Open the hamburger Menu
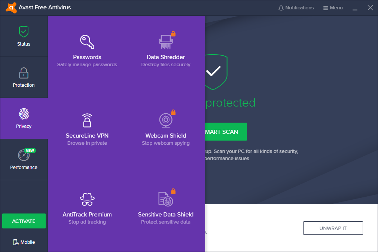The image size is (378, 252). pyautogui.click(x=333, y=8)
